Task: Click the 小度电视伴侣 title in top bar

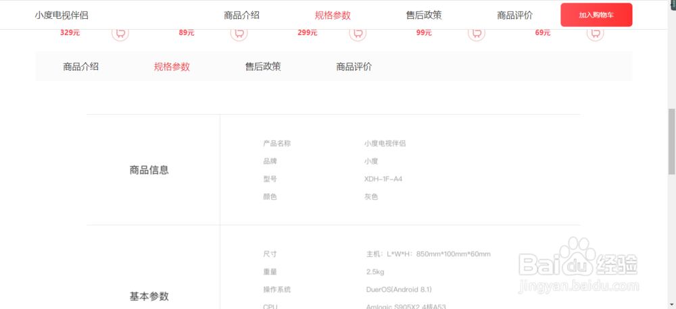Action: tap(62, 16)
